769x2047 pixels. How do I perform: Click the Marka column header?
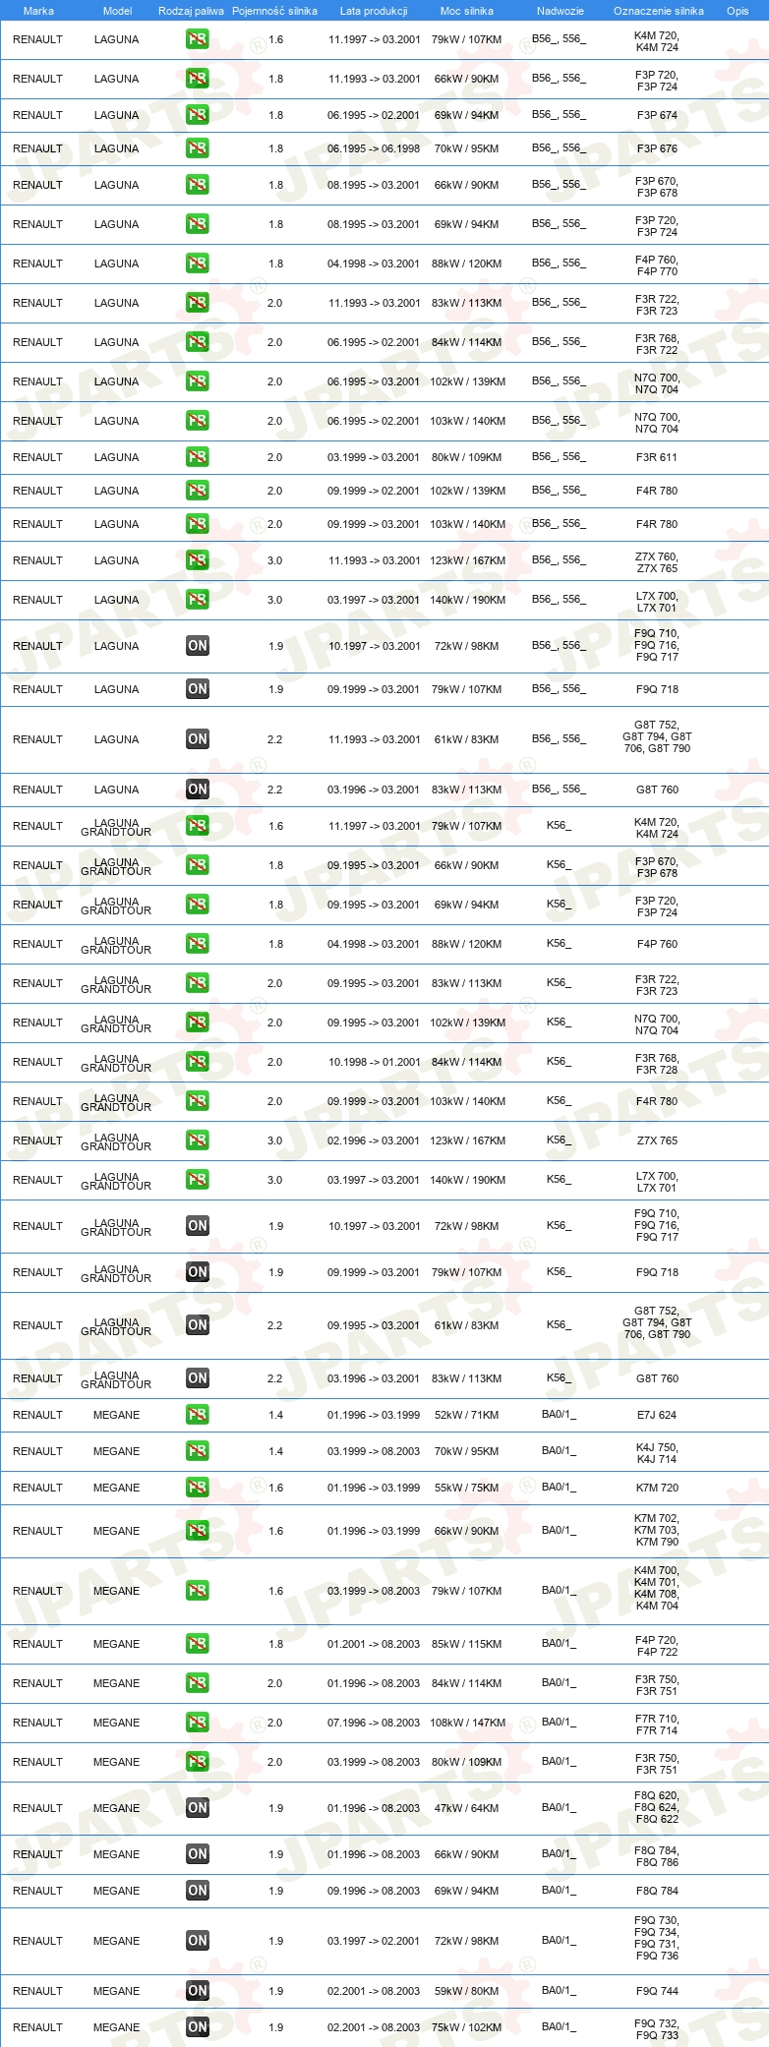(x=38, y=11)
